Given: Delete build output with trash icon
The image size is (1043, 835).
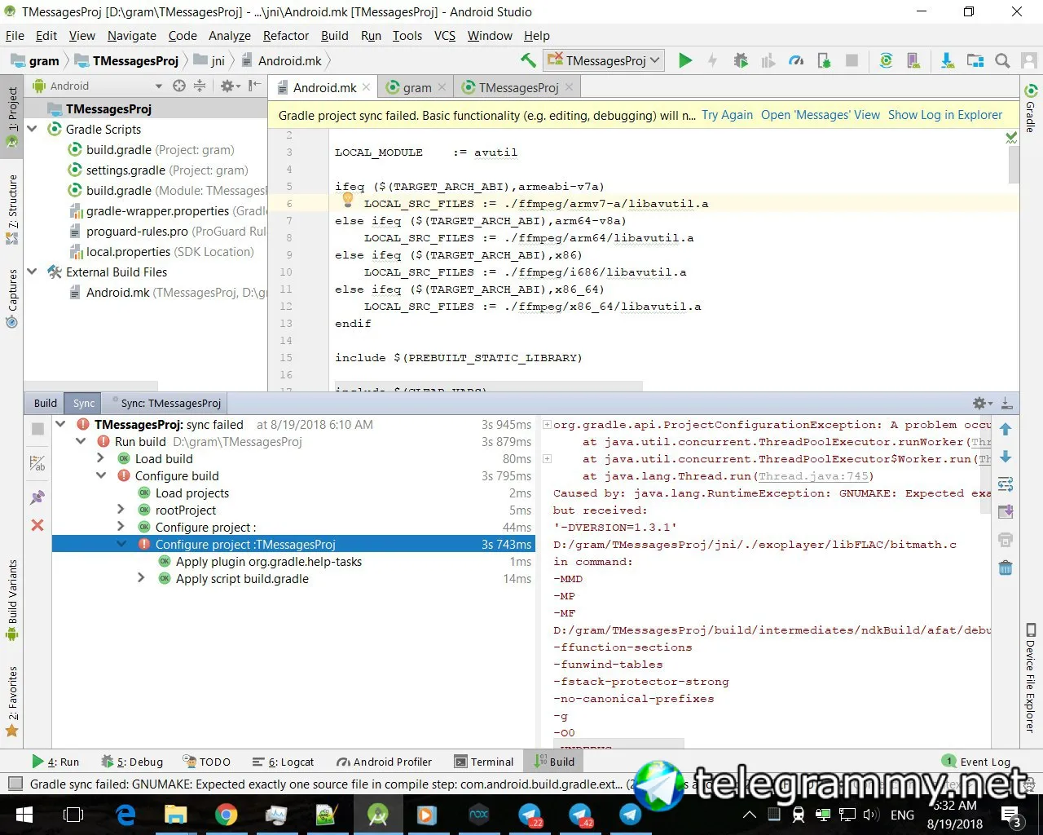Looking at the screenshot, I should [1006, 568].
